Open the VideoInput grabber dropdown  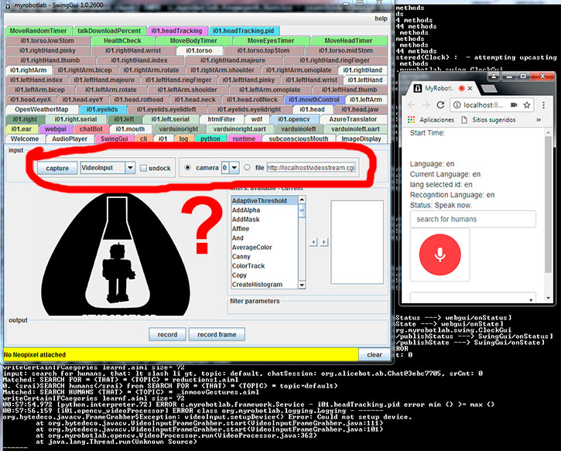[x=130, y=168]
